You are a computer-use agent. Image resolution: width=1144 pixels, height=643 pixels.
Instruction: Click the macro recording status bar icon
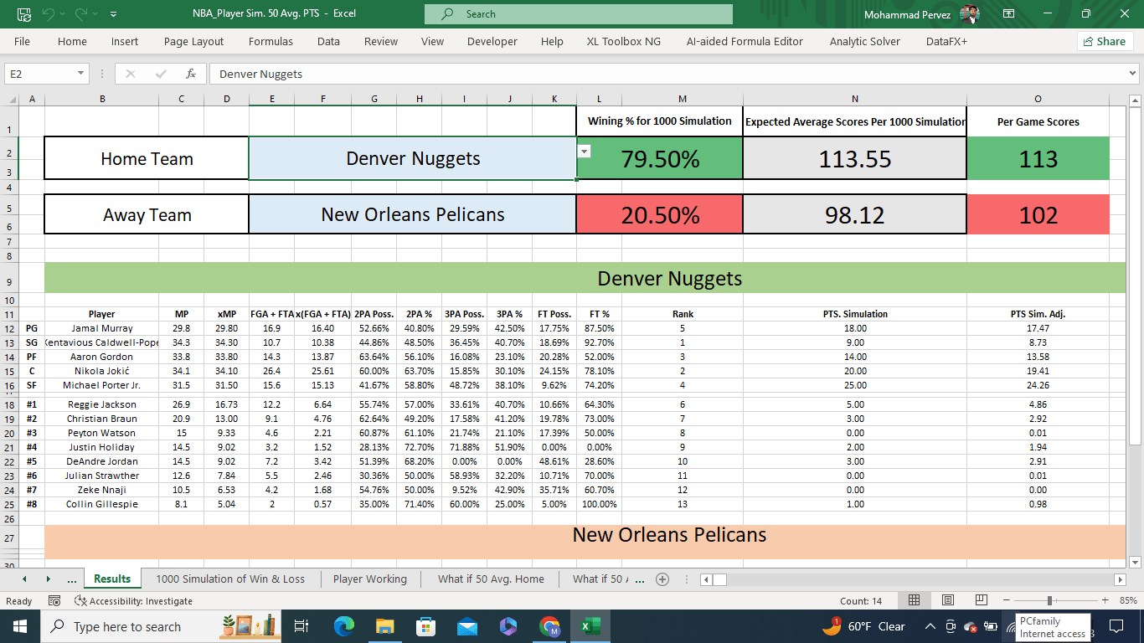pyautogui.click(x=54, y=600)
